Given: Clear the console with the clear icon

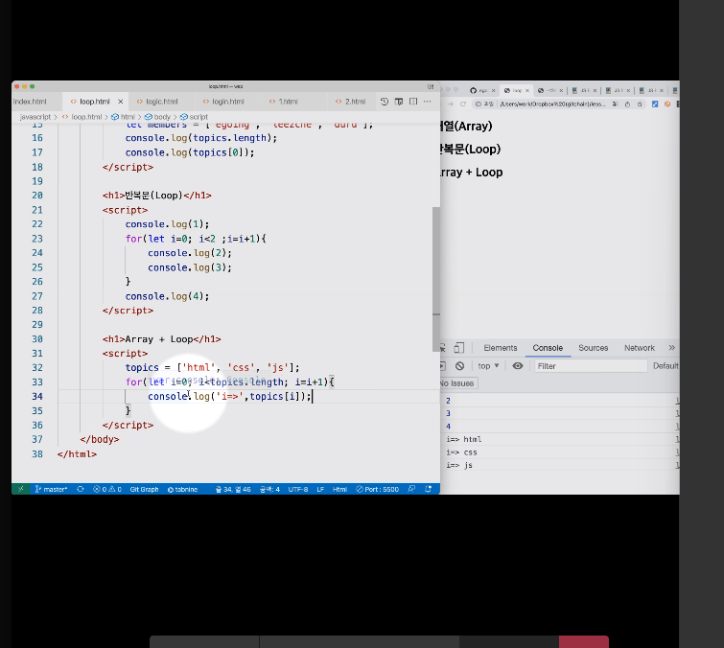Looking at the screenshot, I should (459, 366).
